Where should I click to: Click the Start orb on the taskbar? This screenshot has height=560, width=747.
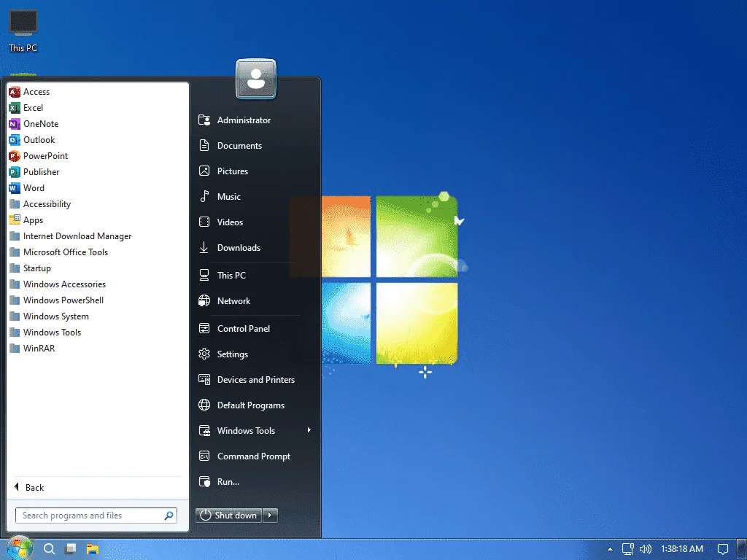click(x=19, y=548)
